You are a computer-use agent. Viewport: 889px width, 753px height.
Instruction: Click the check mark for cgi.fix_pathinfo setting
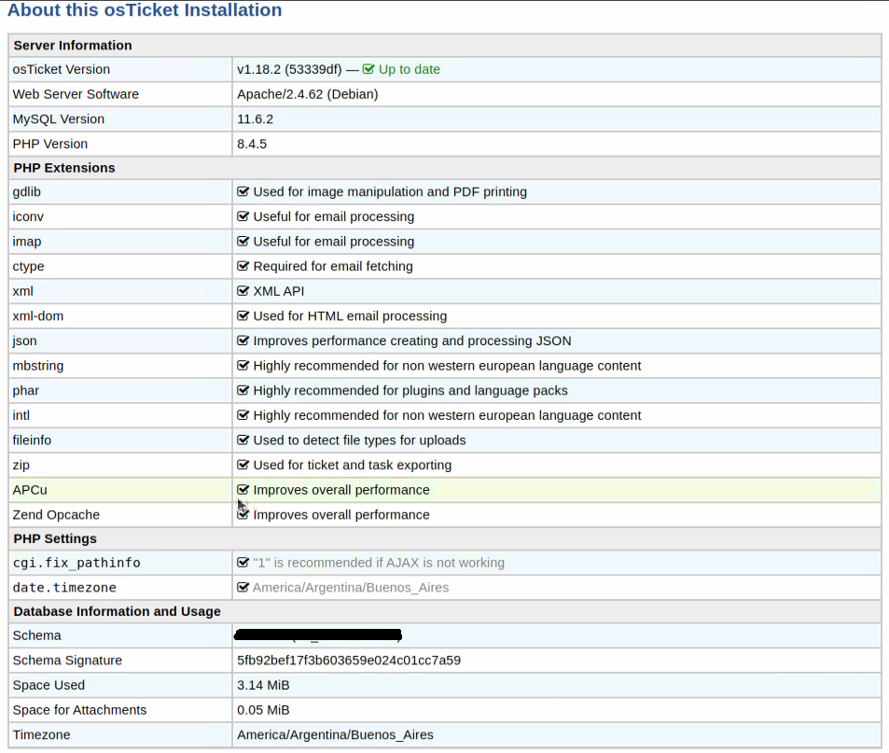pos(243,563)
